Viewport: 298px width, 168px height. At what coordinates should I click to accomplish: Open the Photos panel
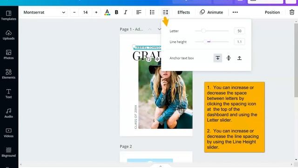click(8, 55)
